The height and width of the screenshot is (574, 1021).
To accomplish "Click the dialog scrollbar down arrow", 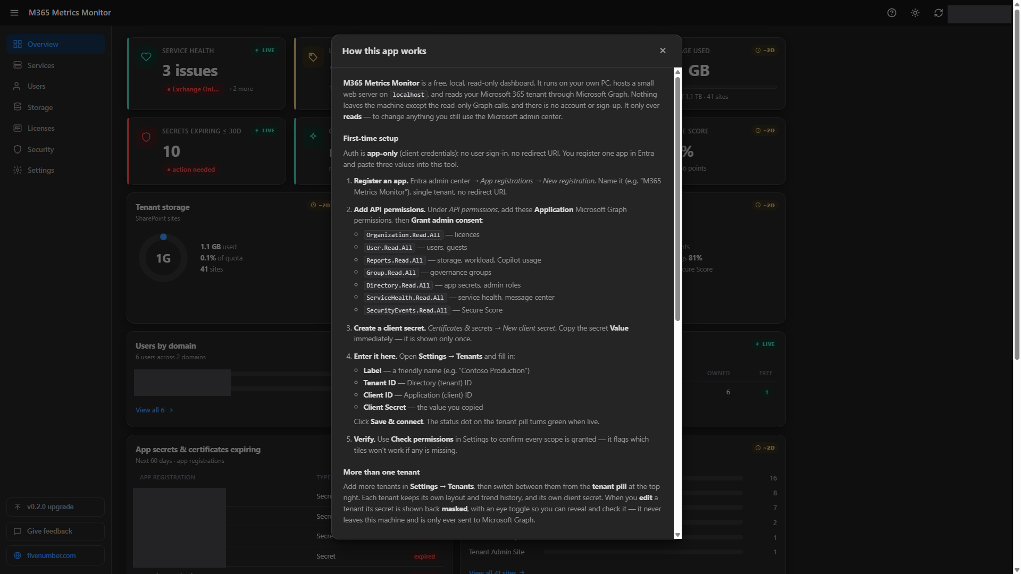I will pos(677,535).
